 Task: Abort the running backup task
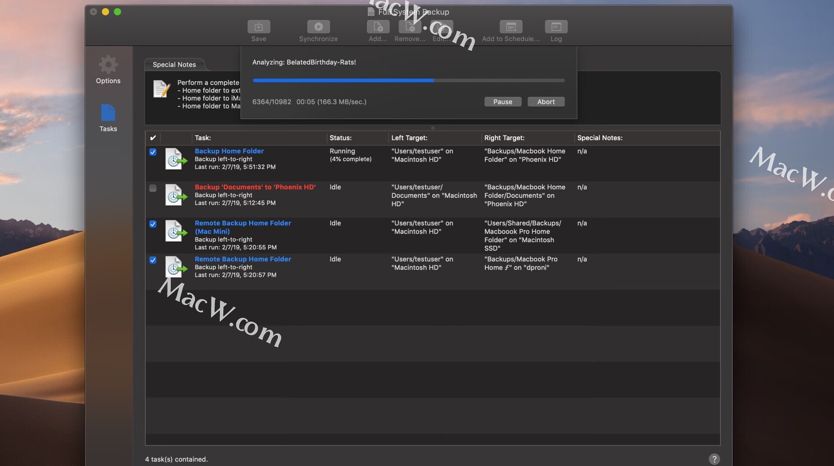546,102
